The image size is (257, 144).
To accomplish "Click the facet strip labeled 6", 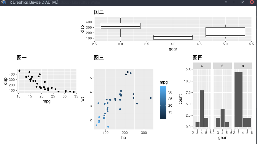I will point(222,66).
